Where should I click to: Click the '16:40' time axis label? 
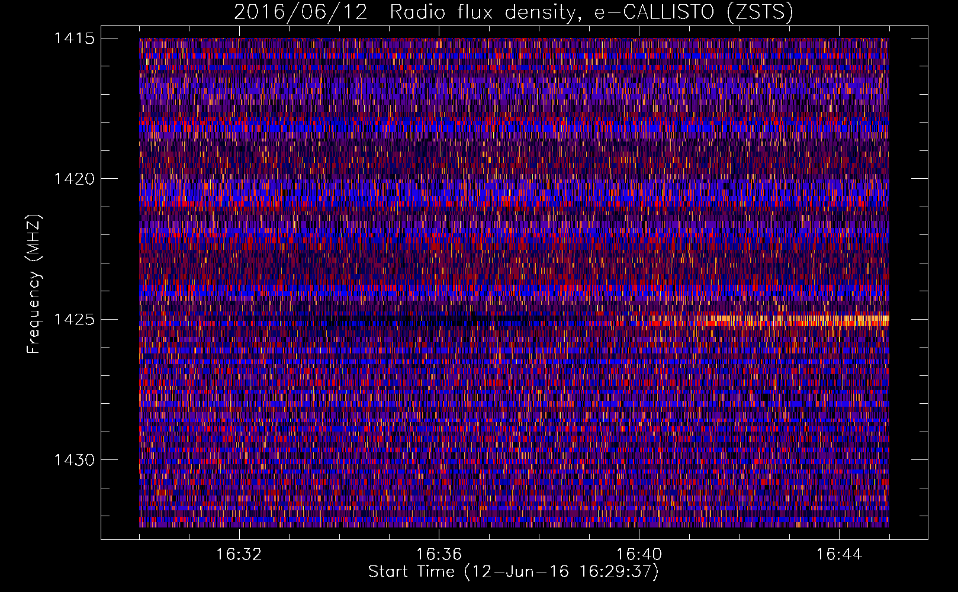[x=639, y=555]
